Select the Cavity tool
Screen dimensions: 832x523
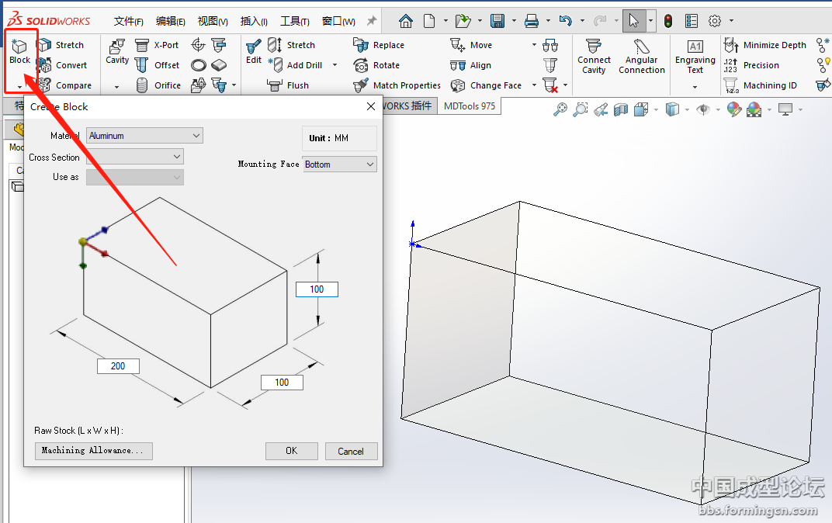(117, 51)
